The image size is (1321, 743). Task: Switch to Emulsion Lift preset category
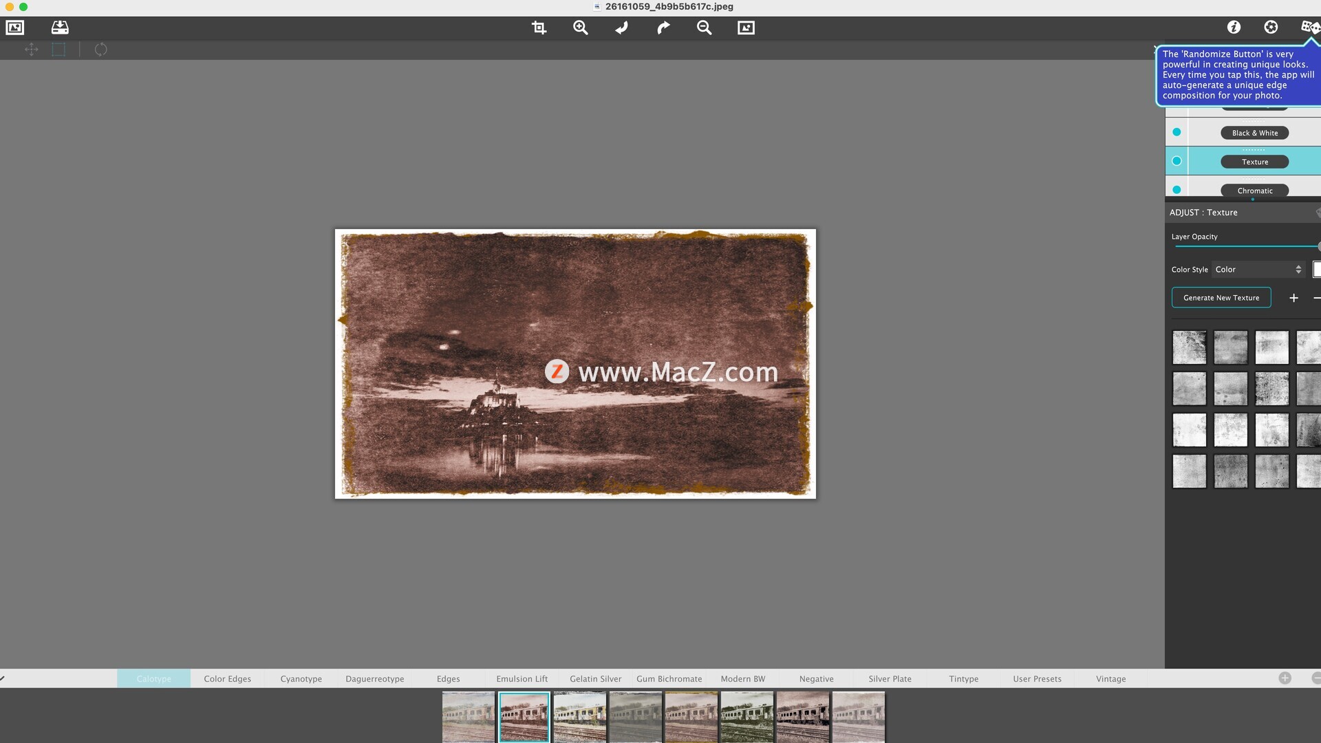coord(522,679)
